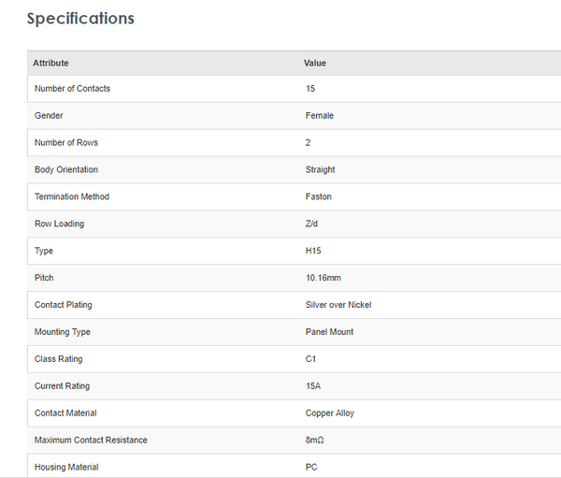Click the Straight value text

[x=321, y=170]
